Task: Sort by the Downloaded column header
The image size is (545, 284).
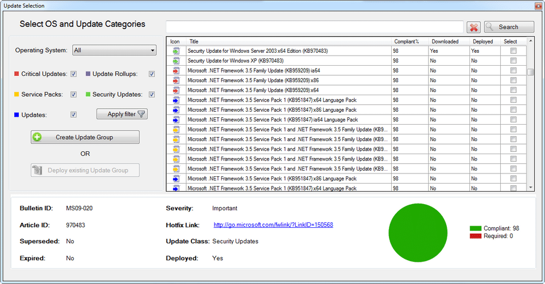Action: [x=448, y=41]
